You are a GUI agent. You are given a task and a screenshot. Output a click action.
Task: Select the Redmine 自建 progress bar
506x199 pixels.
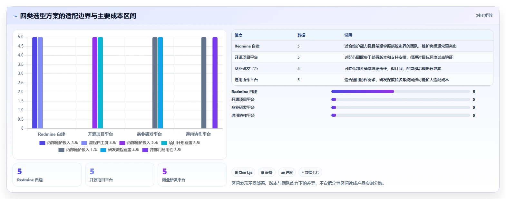pyautogui.click(x=401, y=91)
